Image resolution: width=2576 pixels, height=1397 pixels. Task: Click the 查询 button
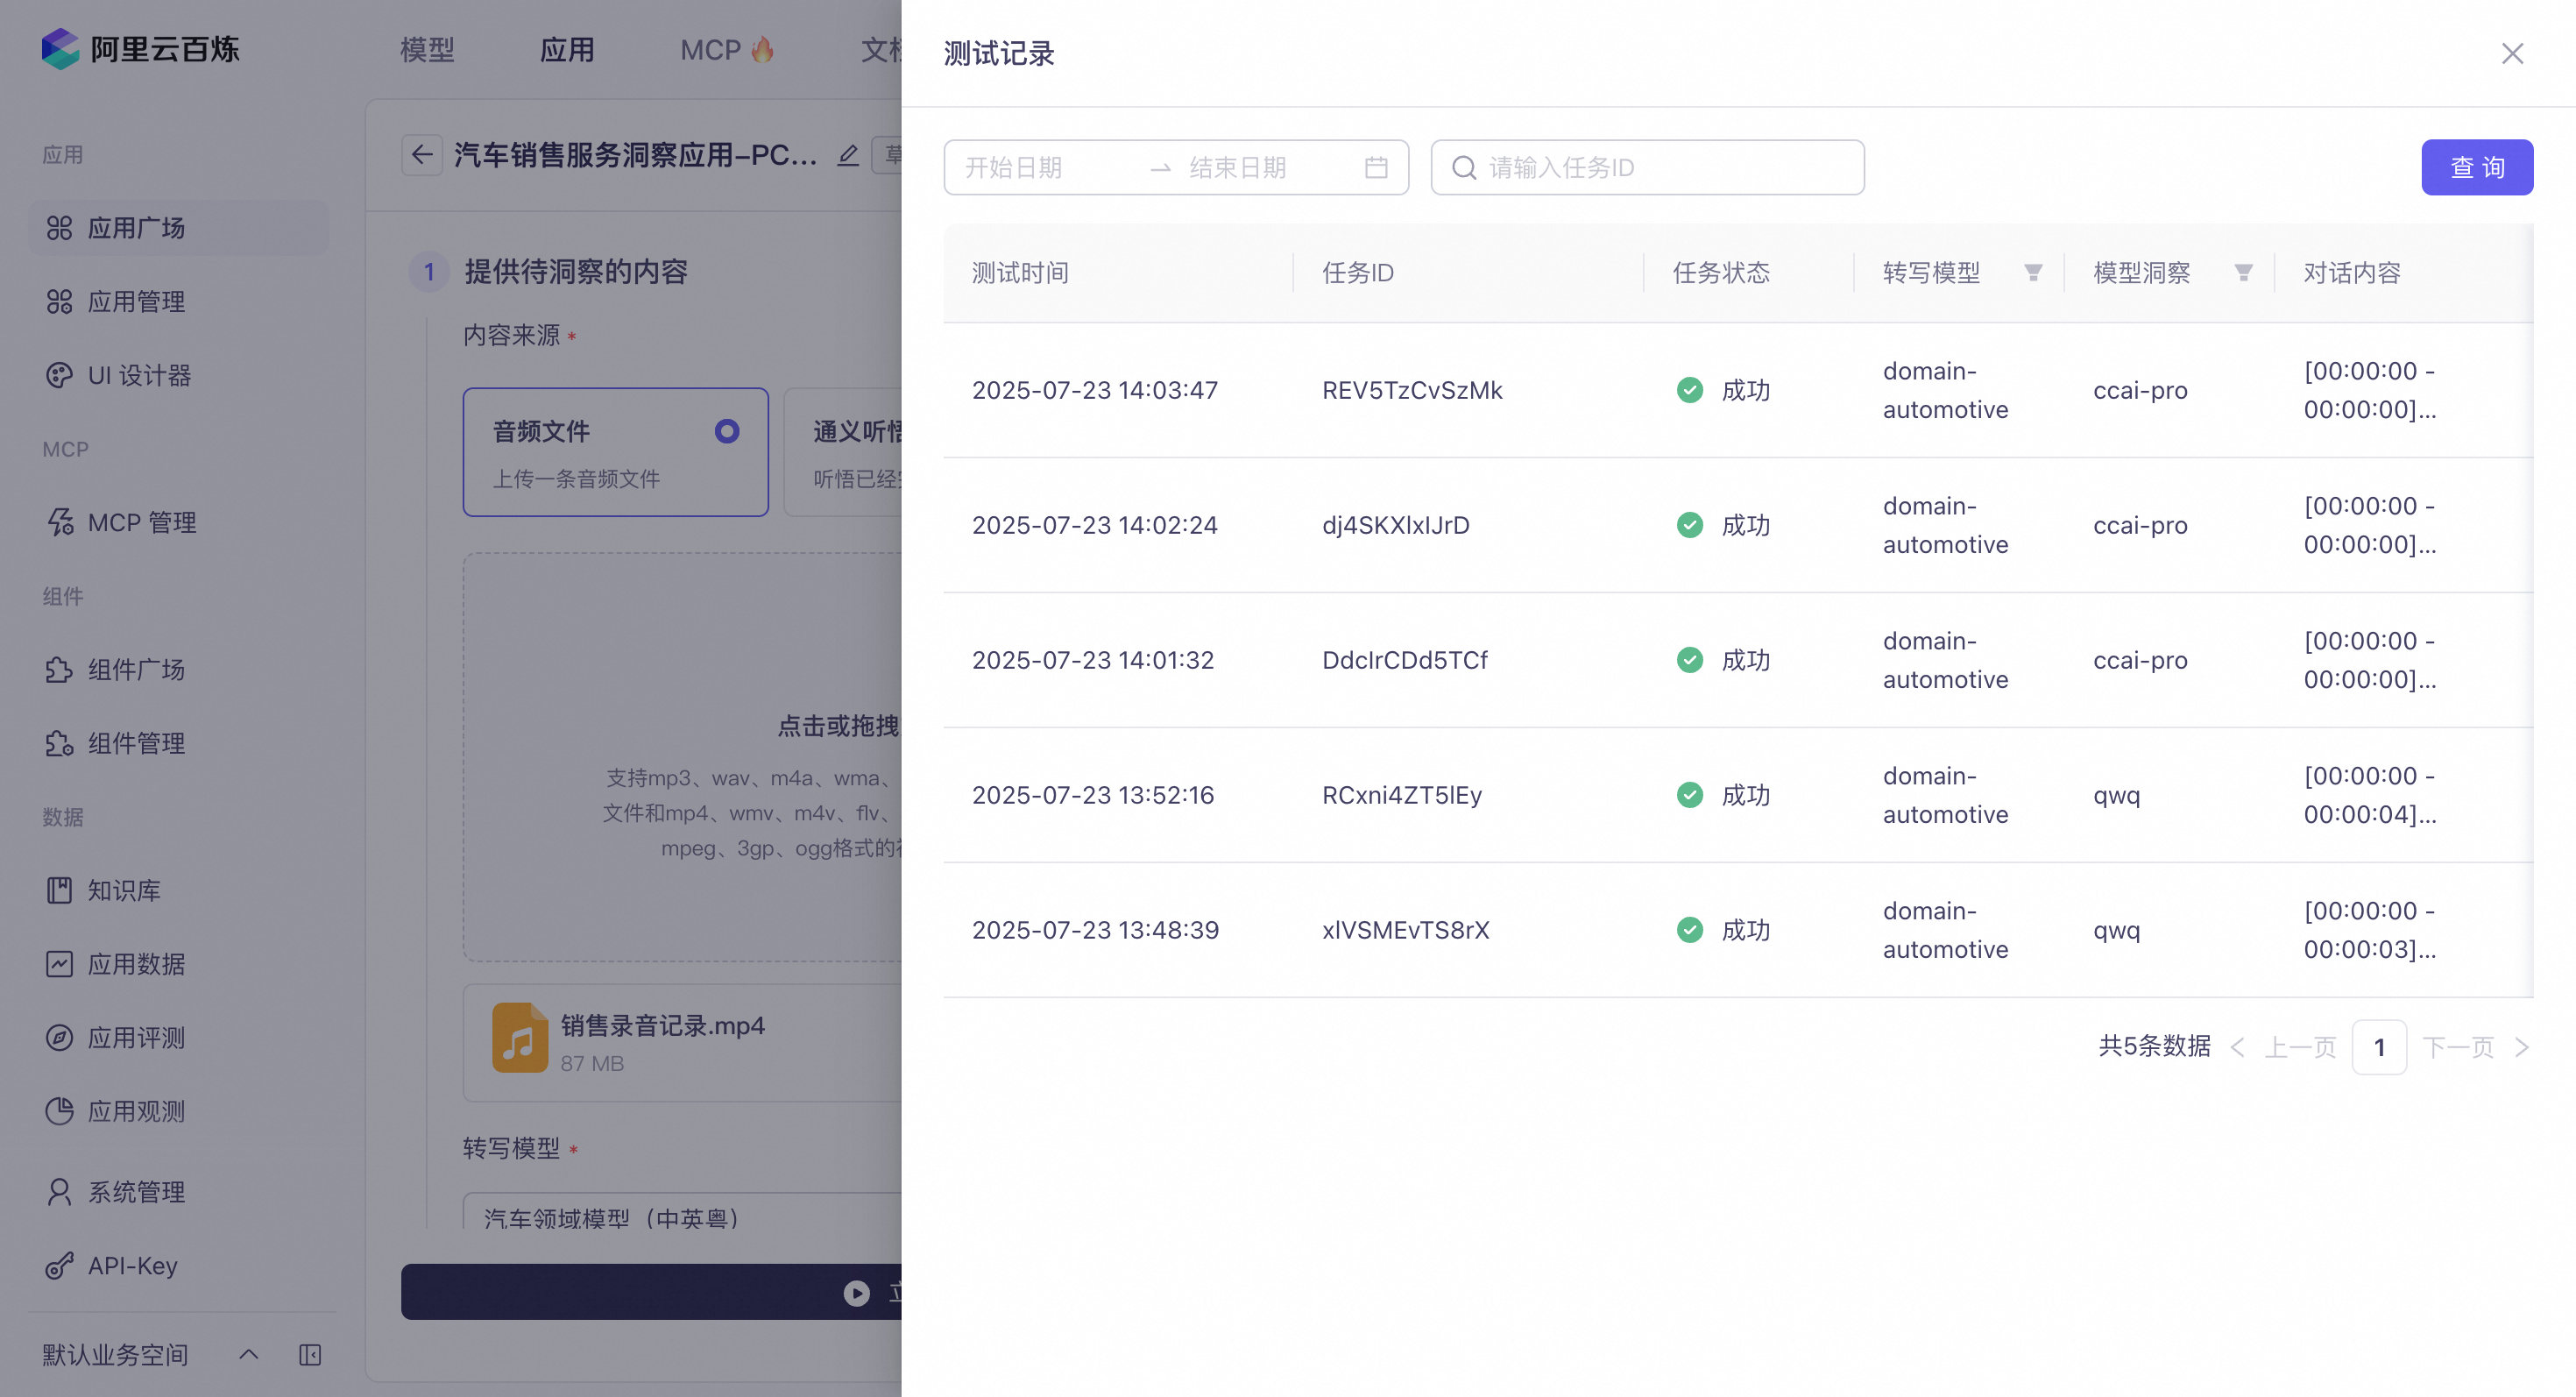coord(2476,167)
